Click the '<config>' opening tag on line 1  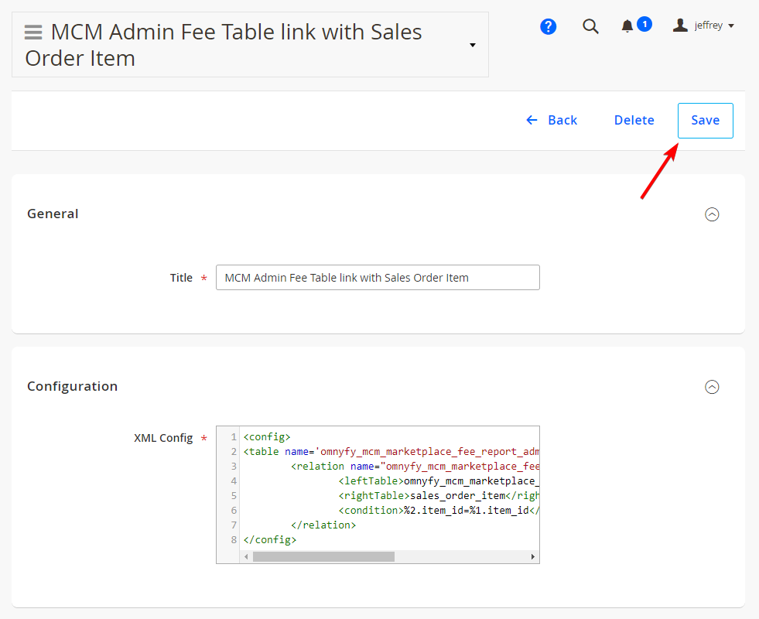coord(267,437)
